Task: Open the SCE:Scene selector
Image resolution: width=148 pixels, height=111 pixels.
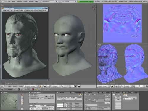Action: coord(60,2)
